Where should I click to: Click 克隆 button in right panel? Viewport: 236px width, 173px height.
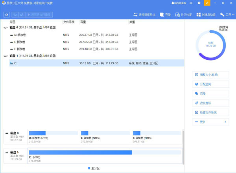coord(210,94)
